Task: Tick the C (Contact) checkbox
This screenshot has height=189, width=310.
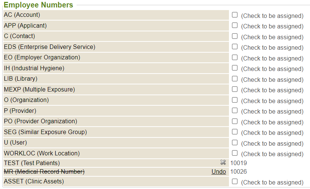Action: coord(235,36)
